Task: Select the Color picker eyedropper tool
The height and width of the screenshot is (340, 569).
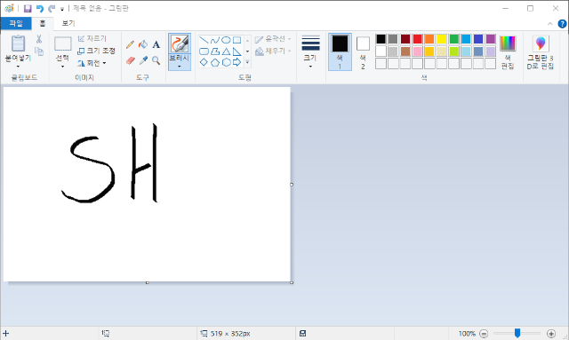Action: click(x=143, y=60)
